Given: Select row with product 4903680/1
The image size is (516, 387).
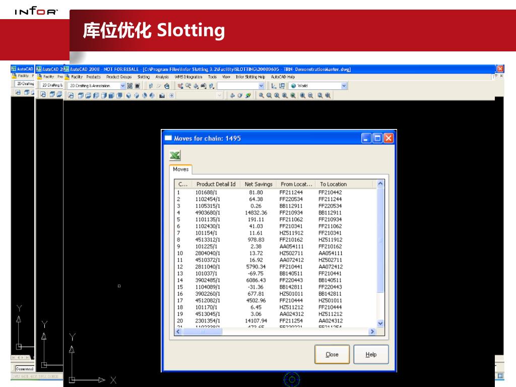Looking at the screenshot, I should 275,213.
